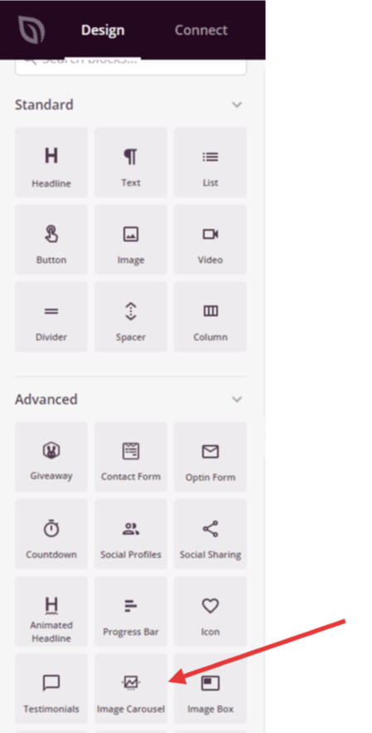Choose the Spacer block
372x733 pixels.
131,316
